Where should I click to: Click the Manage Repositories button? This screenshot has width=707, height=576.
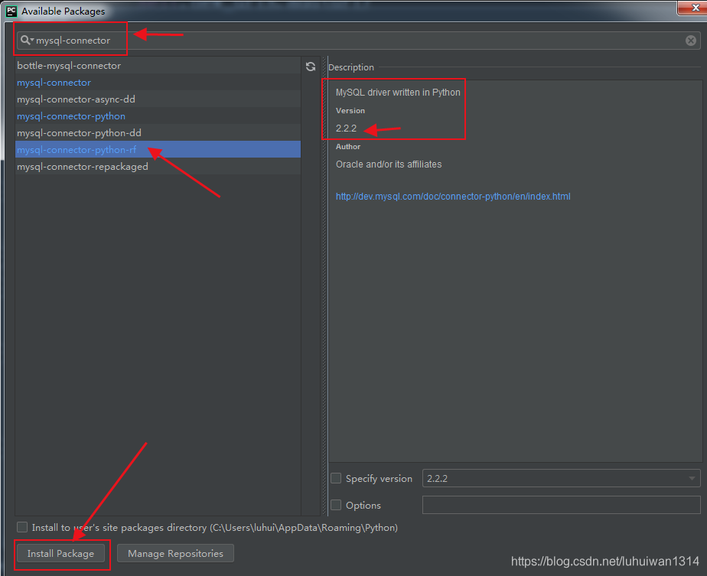click(x=175, y=553)
